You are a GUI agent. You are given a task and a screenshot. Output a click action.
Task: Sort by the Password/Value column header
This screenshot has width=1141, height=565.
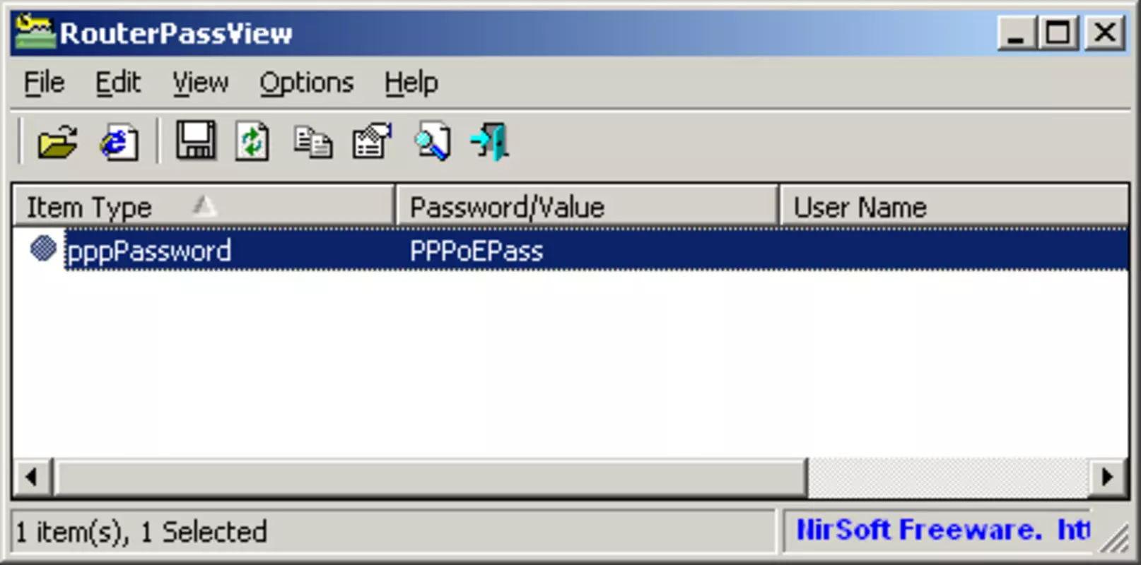click(x=587, y=206)
